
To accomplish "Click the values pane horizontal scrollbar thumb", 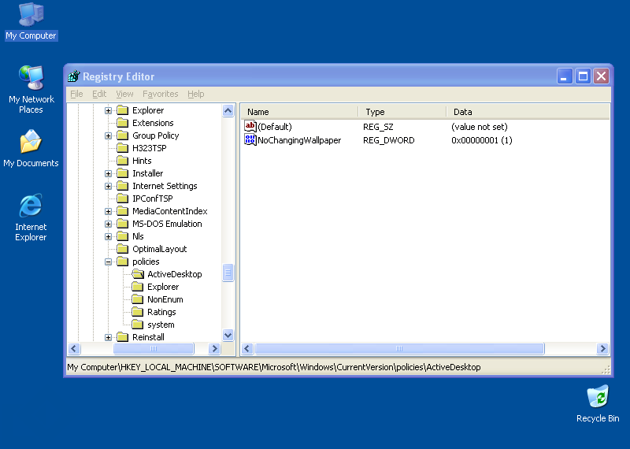I will [x=399, y=348].
